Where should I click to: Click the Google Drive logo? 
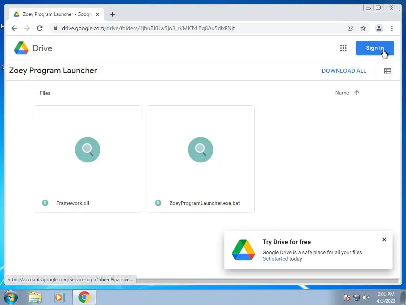[x=21, y=48]
